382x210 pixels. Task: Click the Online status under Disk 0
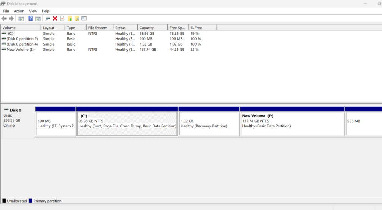point(9,126)
